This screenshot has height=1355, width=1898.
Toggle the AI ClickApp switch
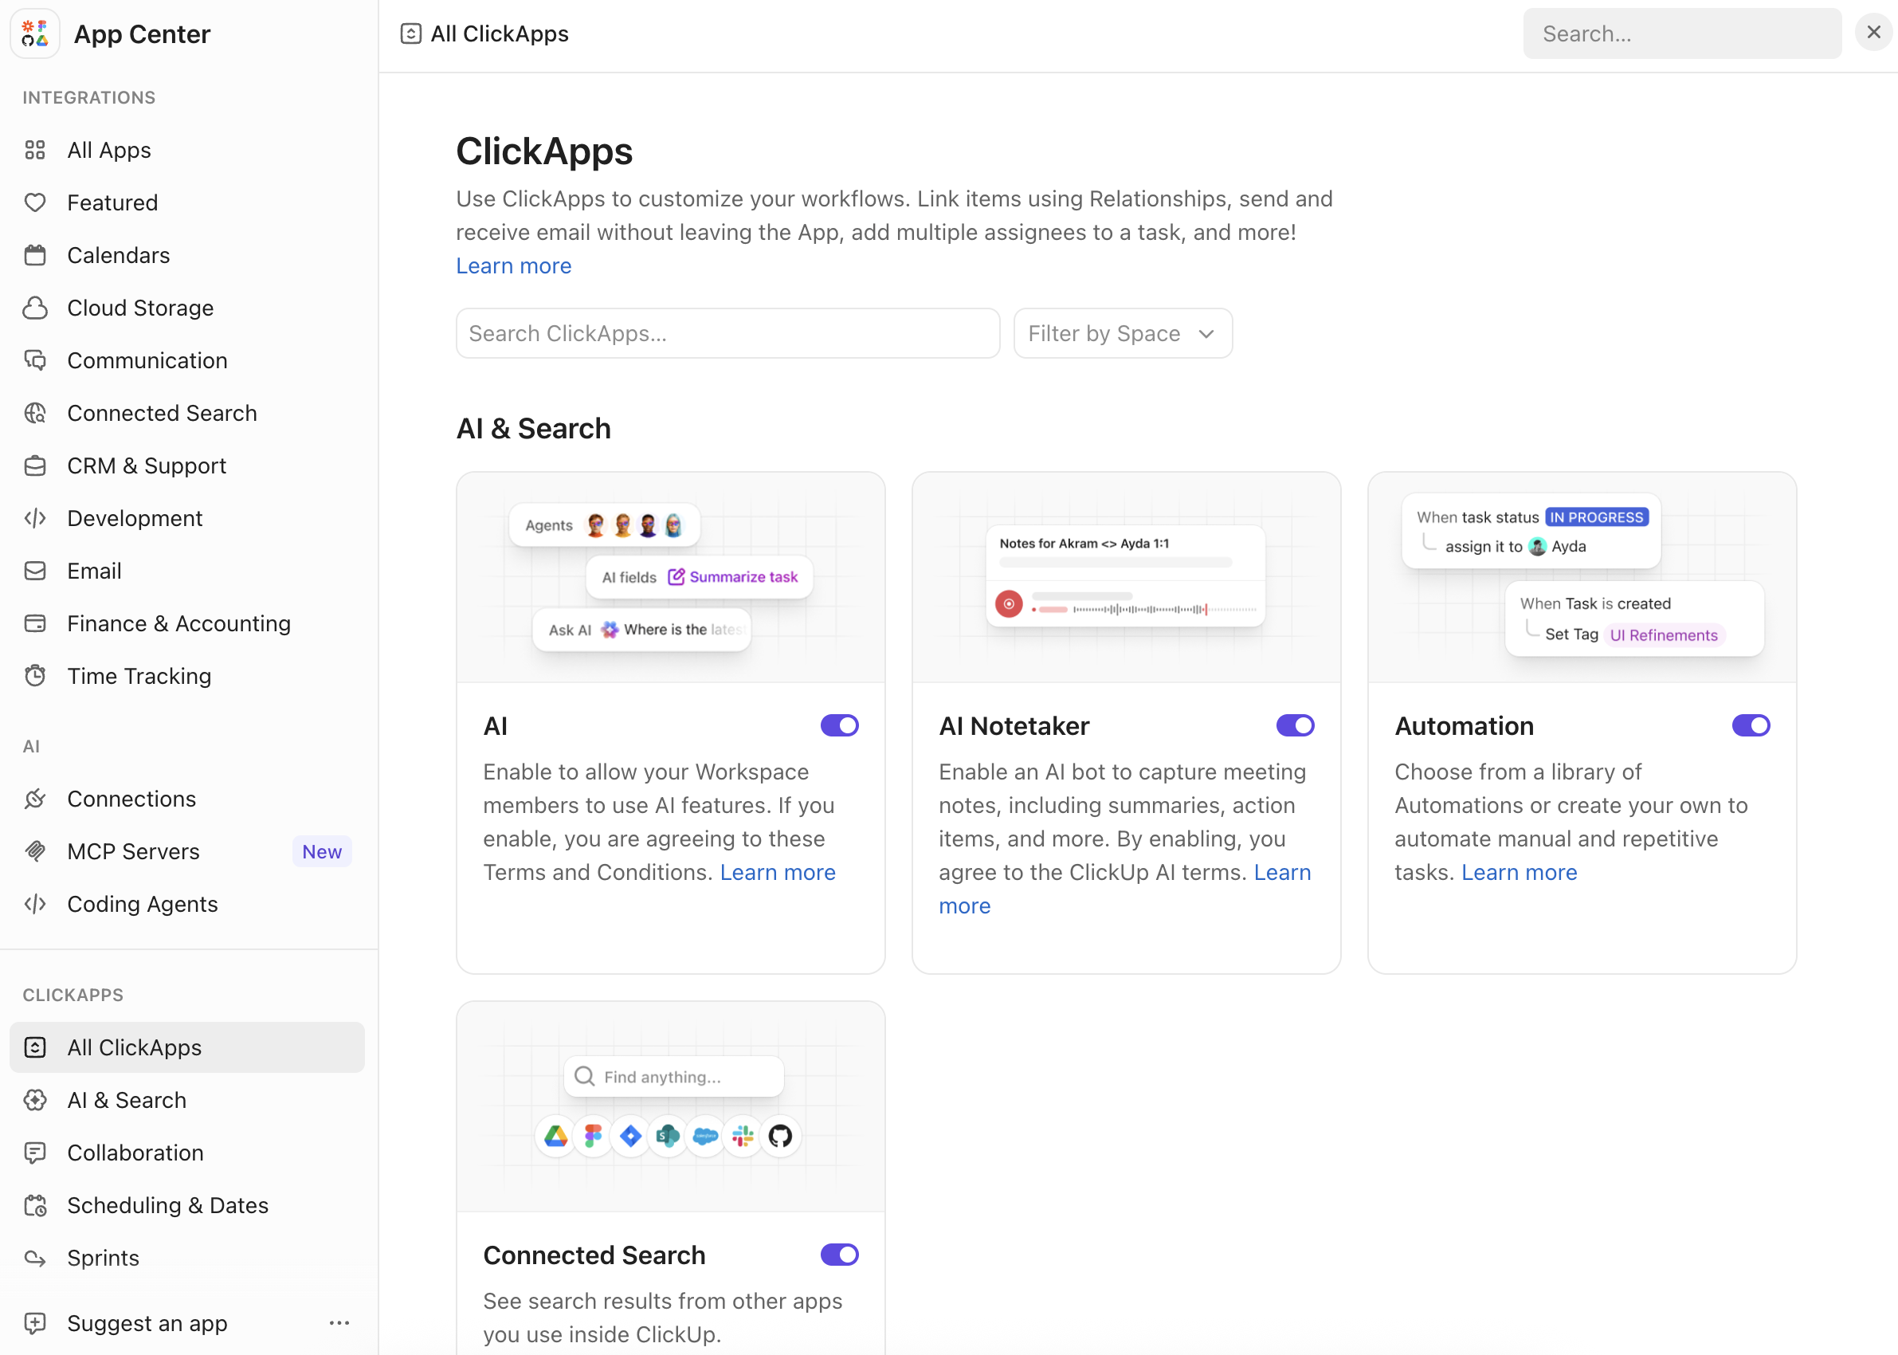click(840, 725)
